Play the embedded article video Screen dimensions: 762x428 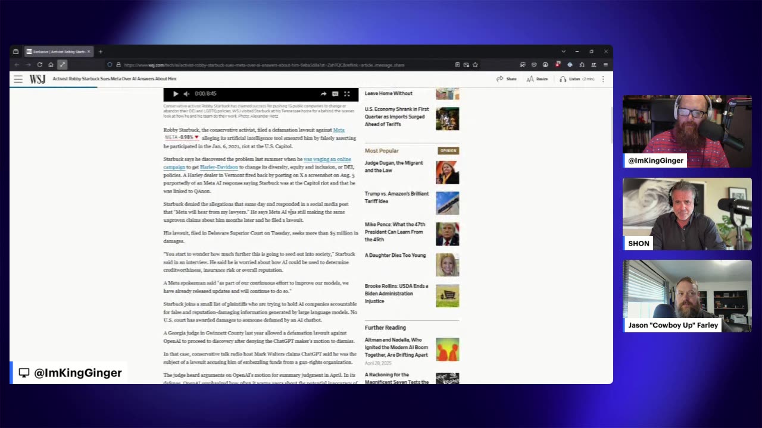(175, 93)
